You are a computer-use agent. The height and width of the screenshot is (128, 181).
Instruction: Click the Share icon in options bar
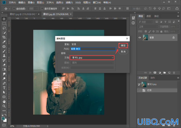pos(177,8)
